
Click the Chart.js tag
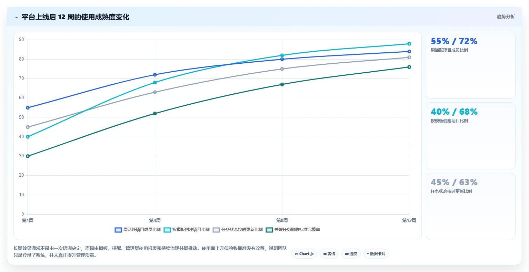(304, 254)
